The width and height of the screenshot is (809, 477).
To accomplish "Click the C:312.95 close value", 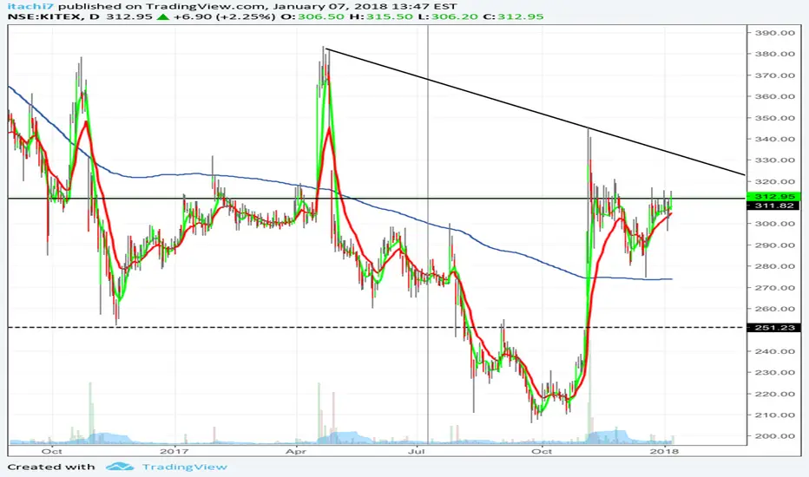I will [513, 16].
